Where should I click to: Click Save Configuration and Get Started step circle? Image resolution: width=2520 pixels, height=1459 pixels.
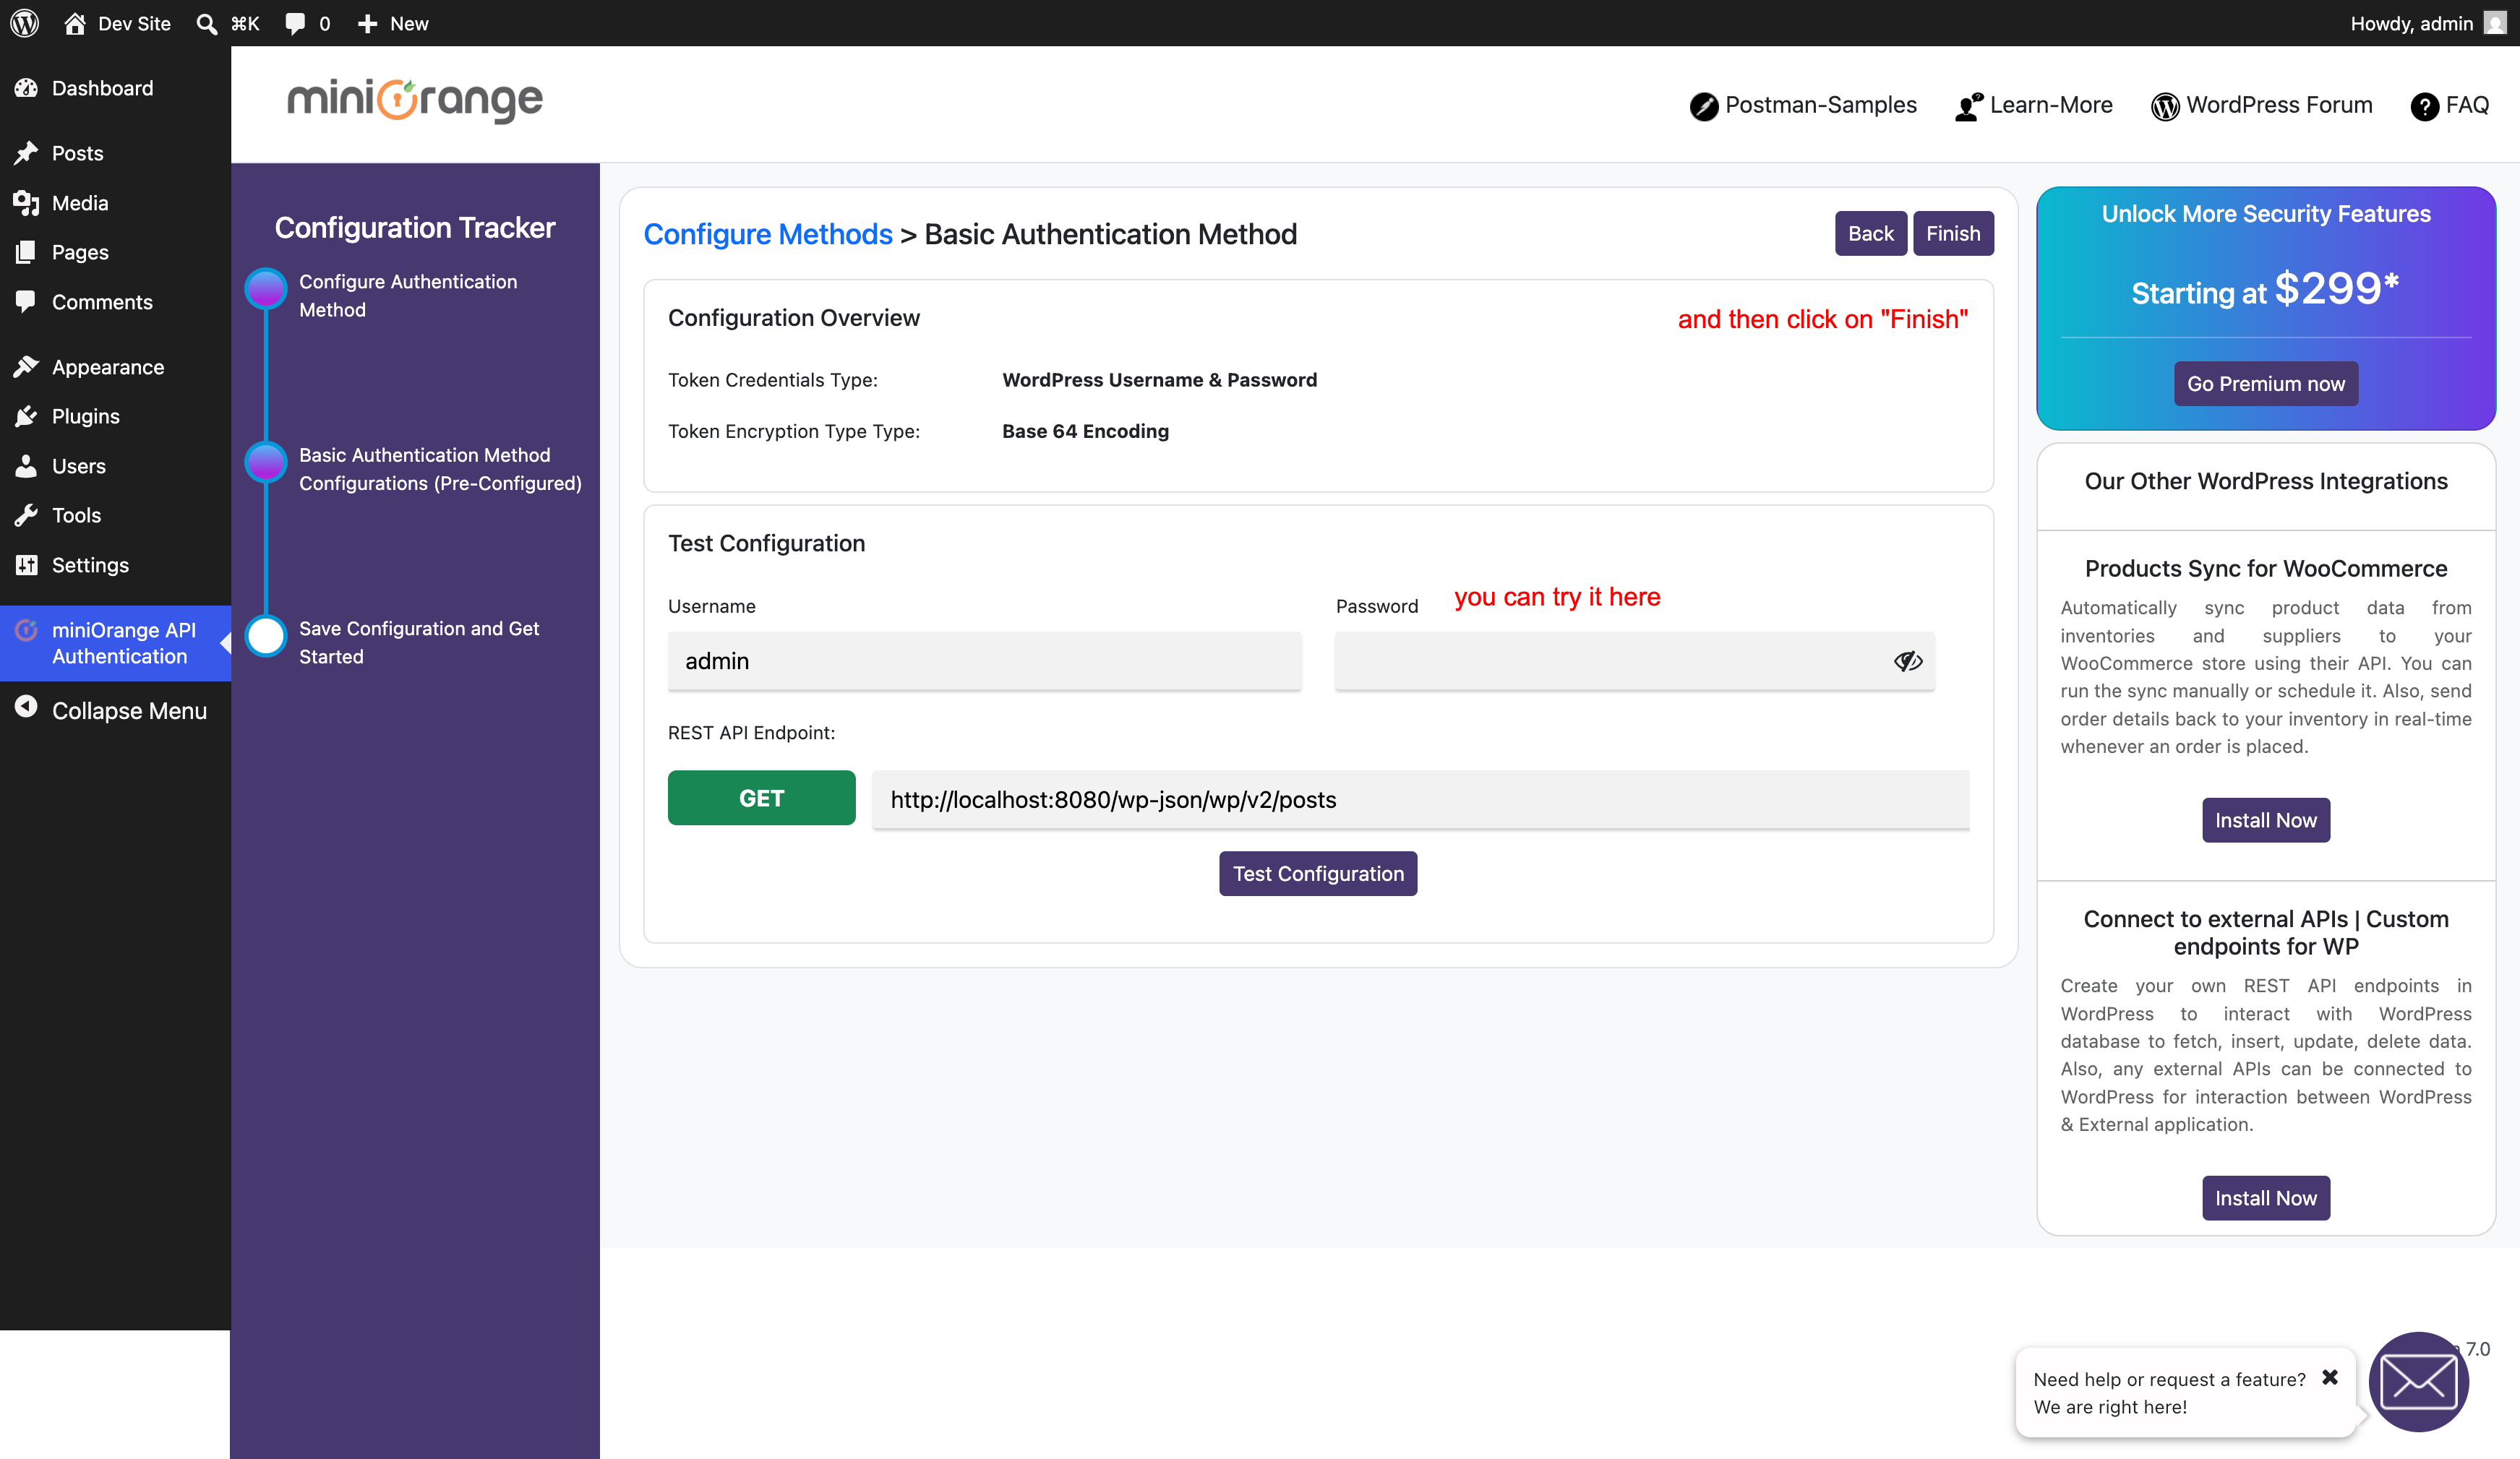[x=266, y=636]
